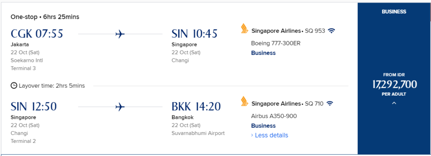Collapse the Business fare panel using the up chevron

click(x=394, y=103)
